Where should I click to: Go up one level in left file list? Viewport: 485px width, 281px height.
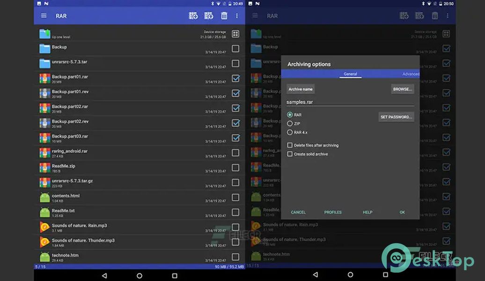coord(45,34)
